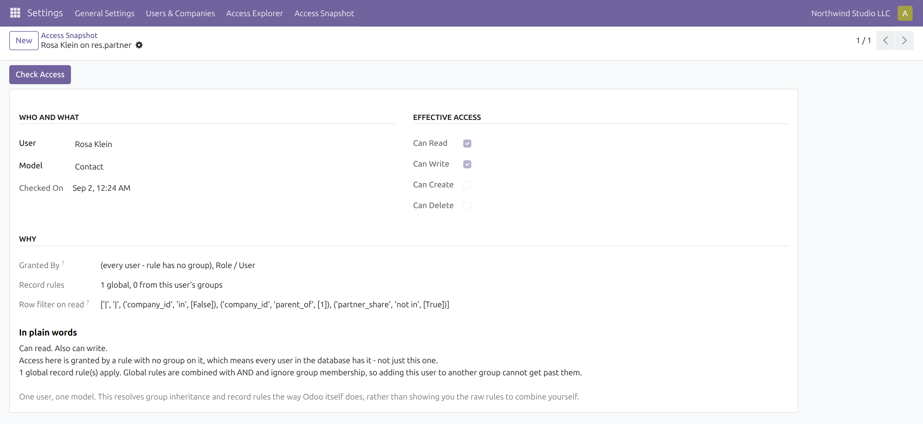Click the sentence starting 'Access here is granted'
Viewport: 923px width, 424px height.
click(228, 361)
